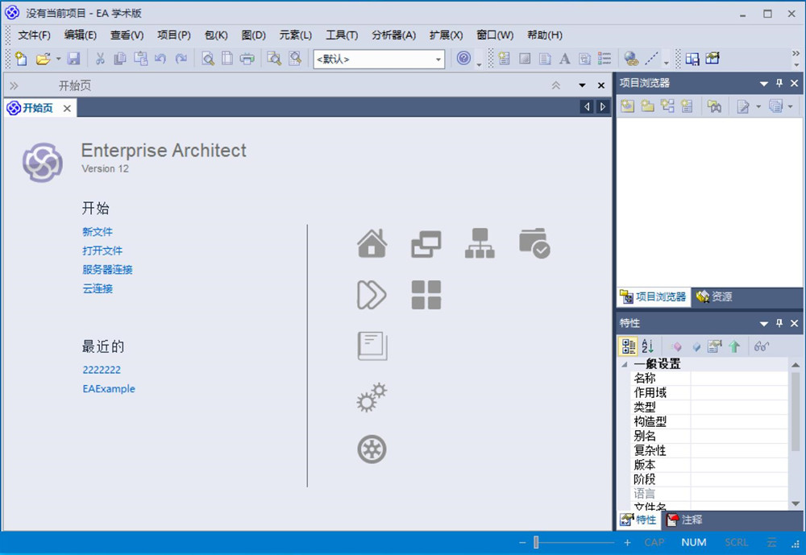
Task: Click the zoom slider handle in status bar
Action: 536,542
